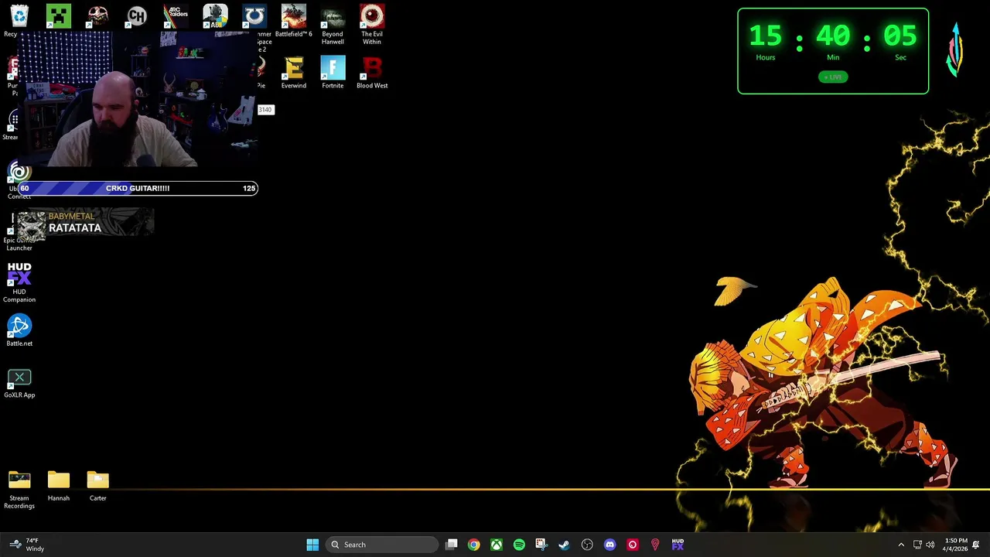Click the BABYMETAL RATATATA now-playing widget
990x557 pixels.
85,223
